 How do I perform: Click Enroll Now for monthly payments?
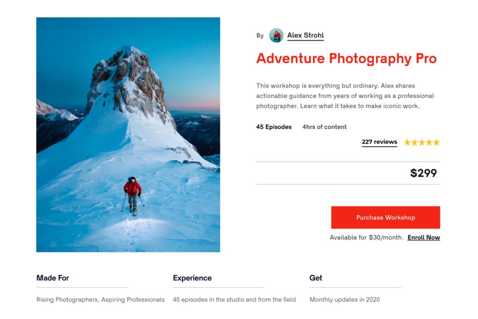(x=423, y=238)
